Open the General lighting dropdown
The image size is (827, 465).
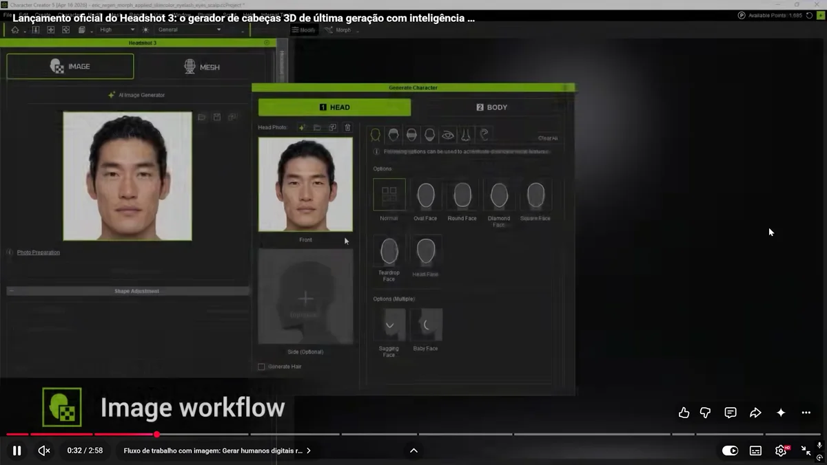click(x=190, y=30)
